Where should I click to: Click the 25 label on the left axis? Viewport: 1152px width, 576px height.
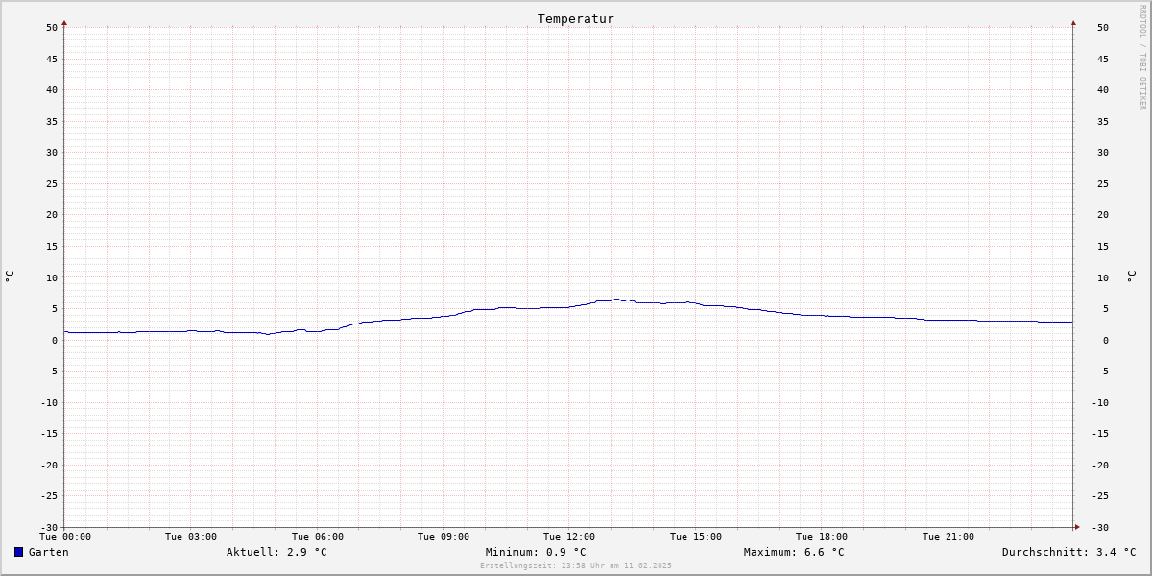pyautogui.click(x=52, y=183)
